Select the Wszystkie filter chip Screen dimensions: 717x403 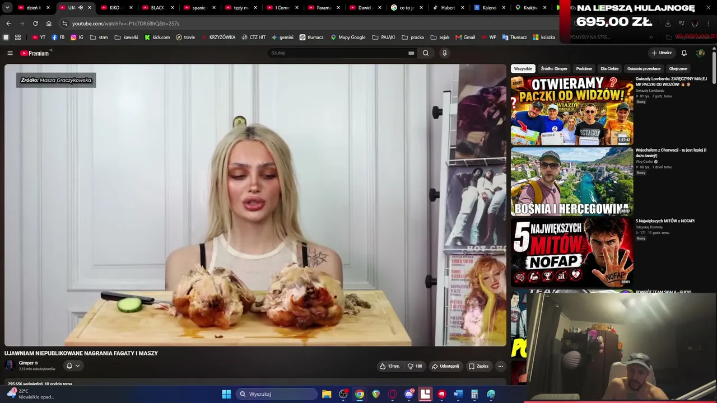point(523,69)
